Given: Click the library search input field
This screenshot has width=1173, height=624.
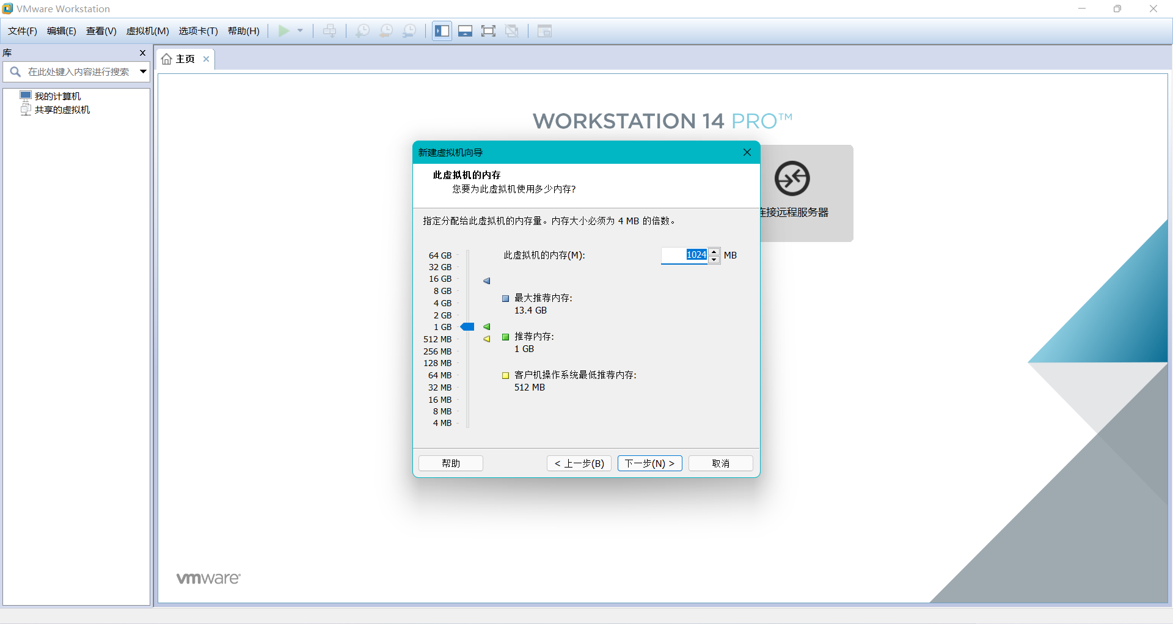Looking at the screenshot, I should pyautogui.click(x=79, y=72).
